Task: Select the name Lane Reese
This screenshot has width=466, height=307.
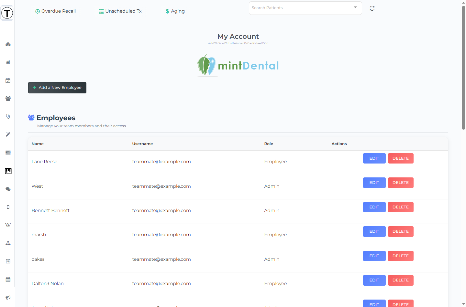Action: point(44,162)
